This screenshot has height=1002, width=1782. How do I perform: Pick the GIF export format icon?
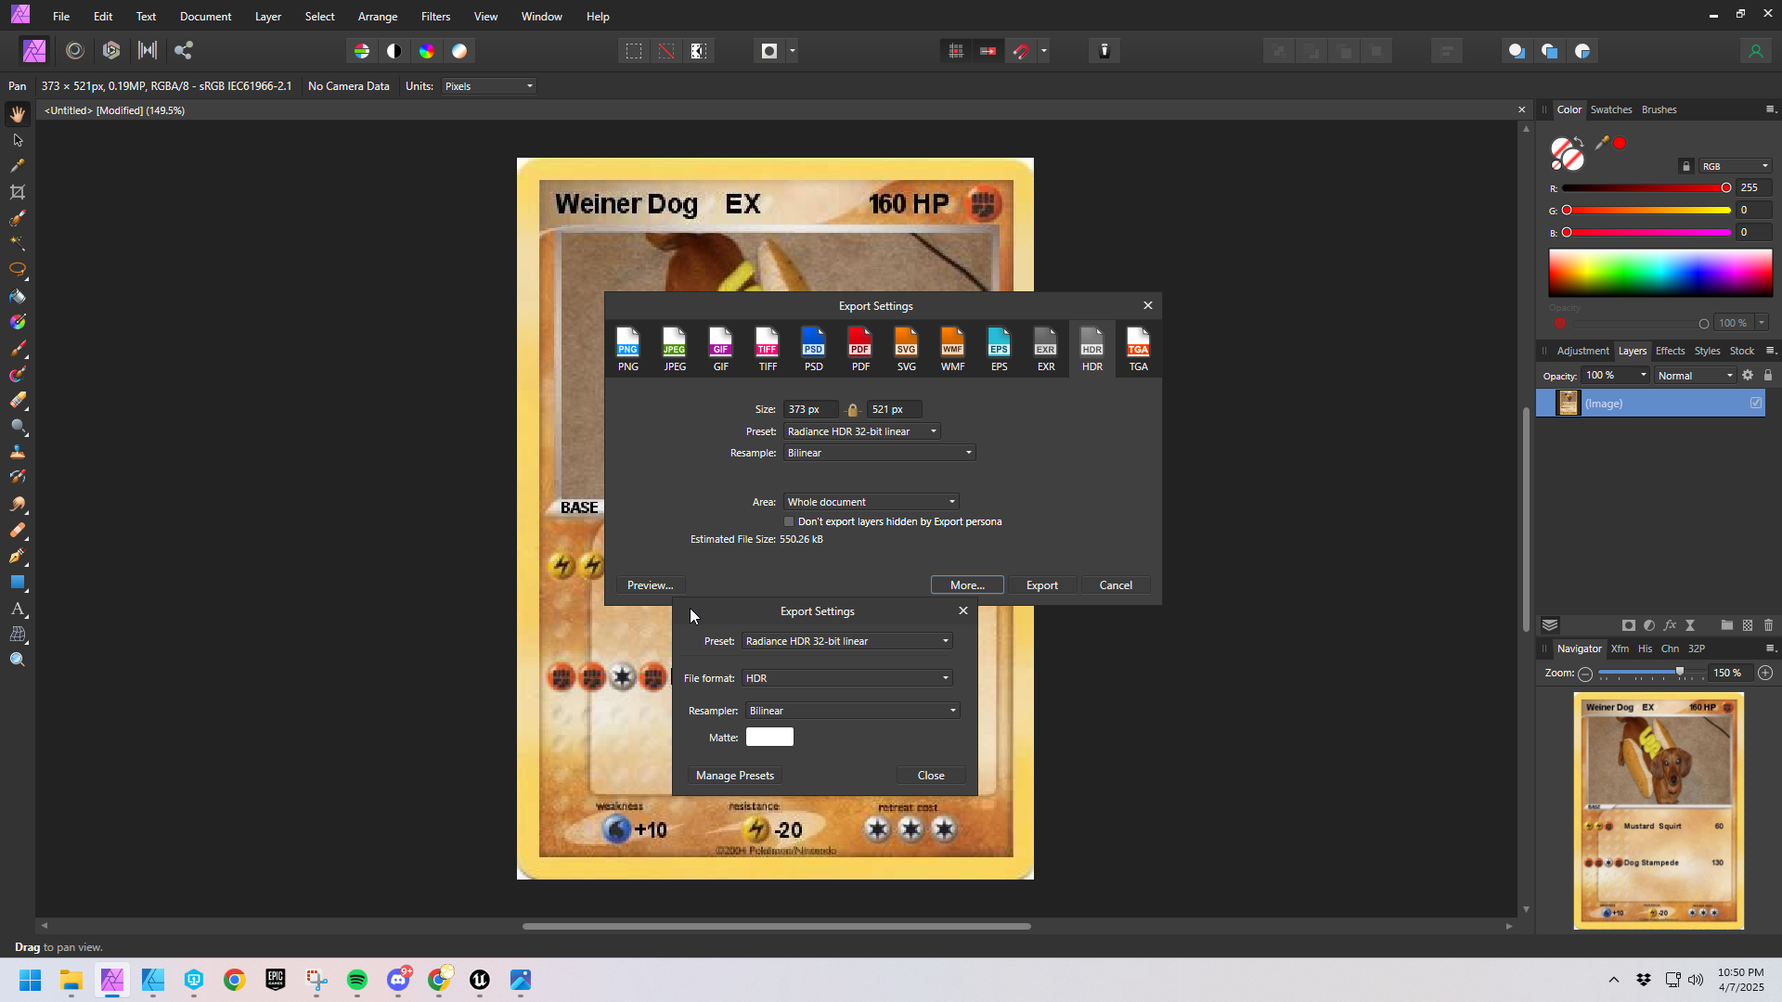coord(721,349)
